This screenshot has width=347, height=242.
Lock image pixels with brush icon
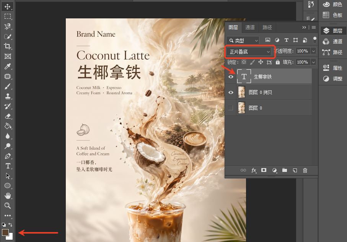[x=252, y=62]
